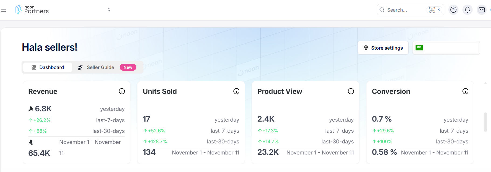Switch to the Dashboard tab
Viewport: 491px width, 172px height.
coord(48,67)
